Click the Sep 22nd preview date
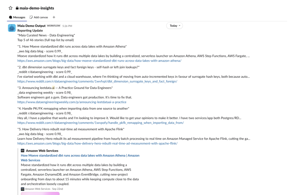Viewport: 307px width, 195px height. point(58,189)
